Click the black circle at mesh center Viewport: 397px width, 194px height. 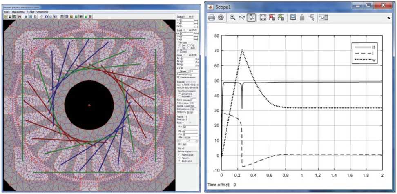click(89, 105)
